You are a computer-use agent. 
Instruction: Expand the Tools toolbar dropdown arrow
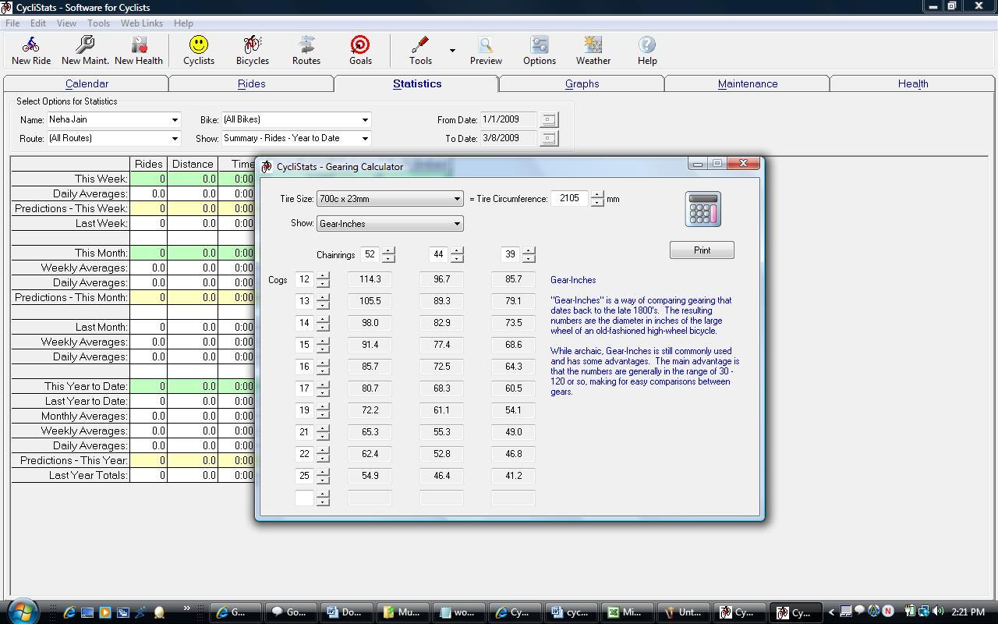pyautogui.click(x=452, y=51)
